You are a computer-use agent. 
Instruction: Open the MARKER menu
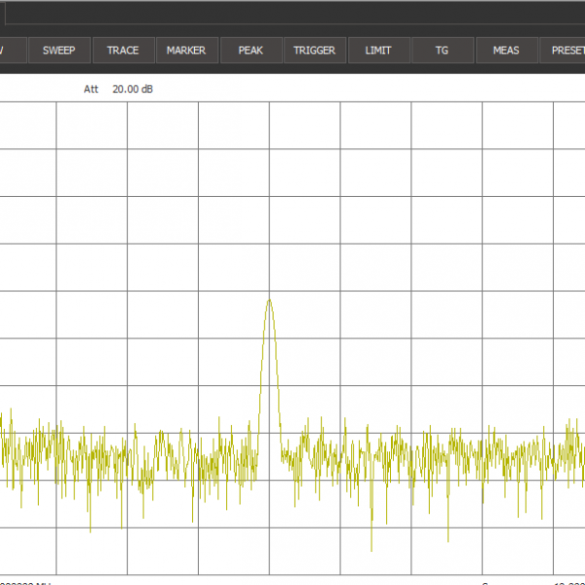(186, 50)
